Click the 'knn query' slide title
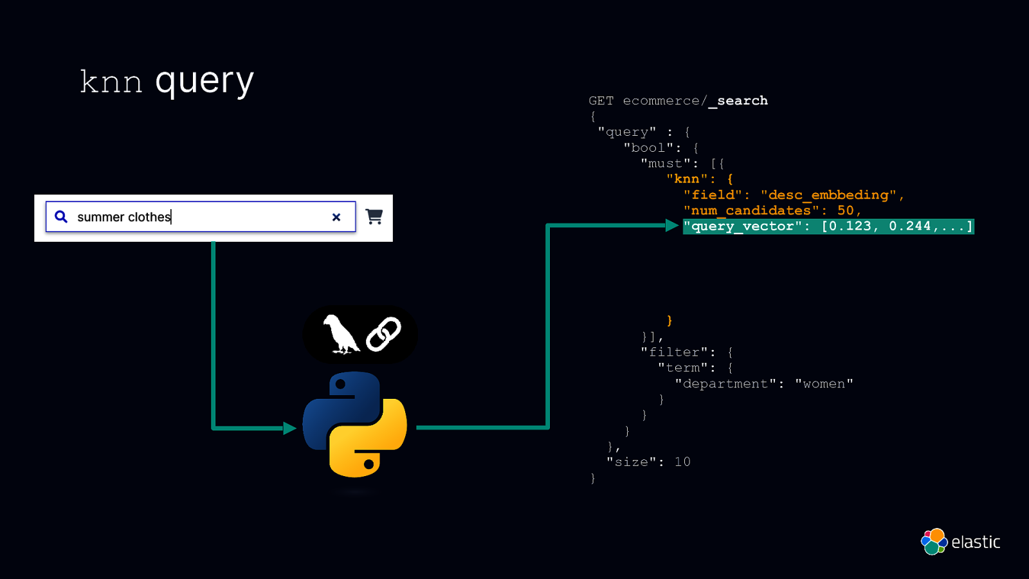The image size is (1029, 579). click(x=167, y=81)
